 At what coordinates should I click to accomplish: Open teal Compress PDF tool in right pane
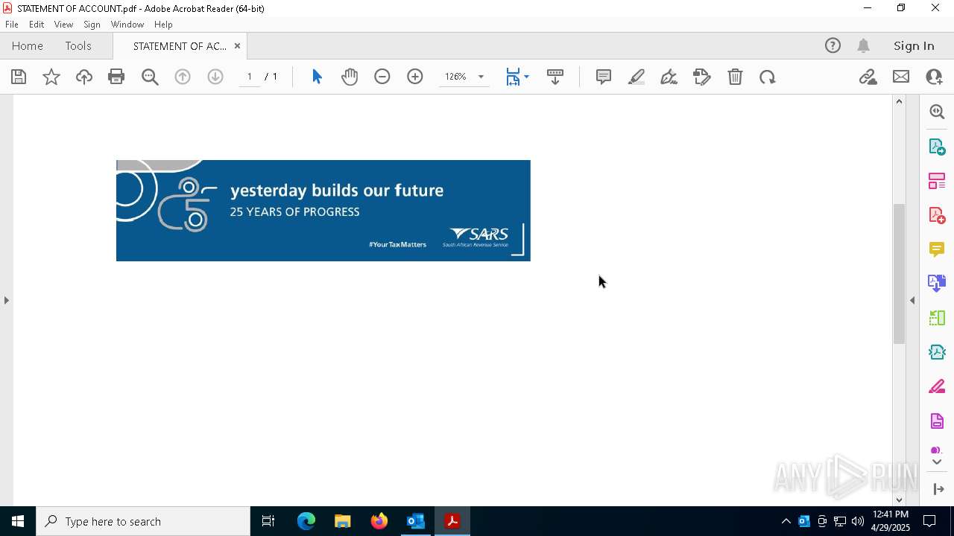[x=937, y=352]
